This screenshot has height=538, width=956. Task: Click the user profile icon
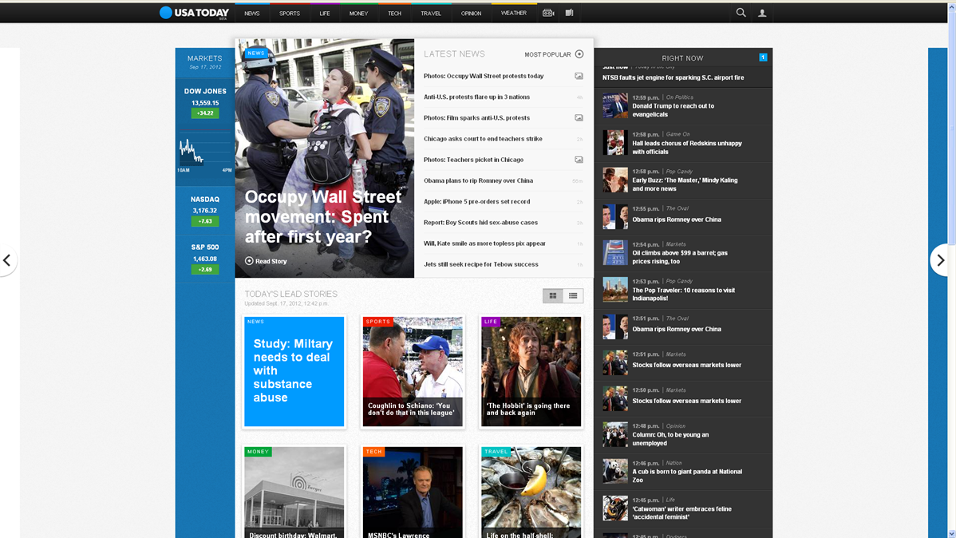click(762, 13)
